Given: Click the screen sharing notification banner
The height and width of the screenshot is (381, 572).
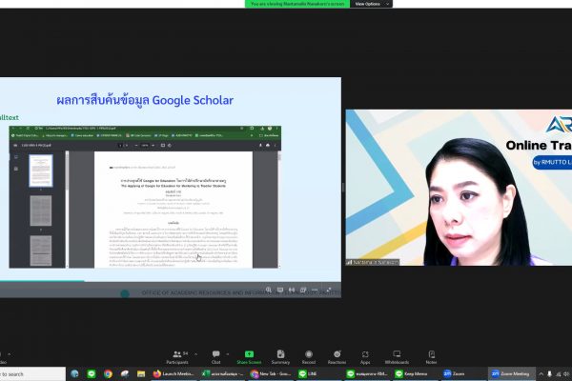Looking at the screenshot, I should point(297,4).
